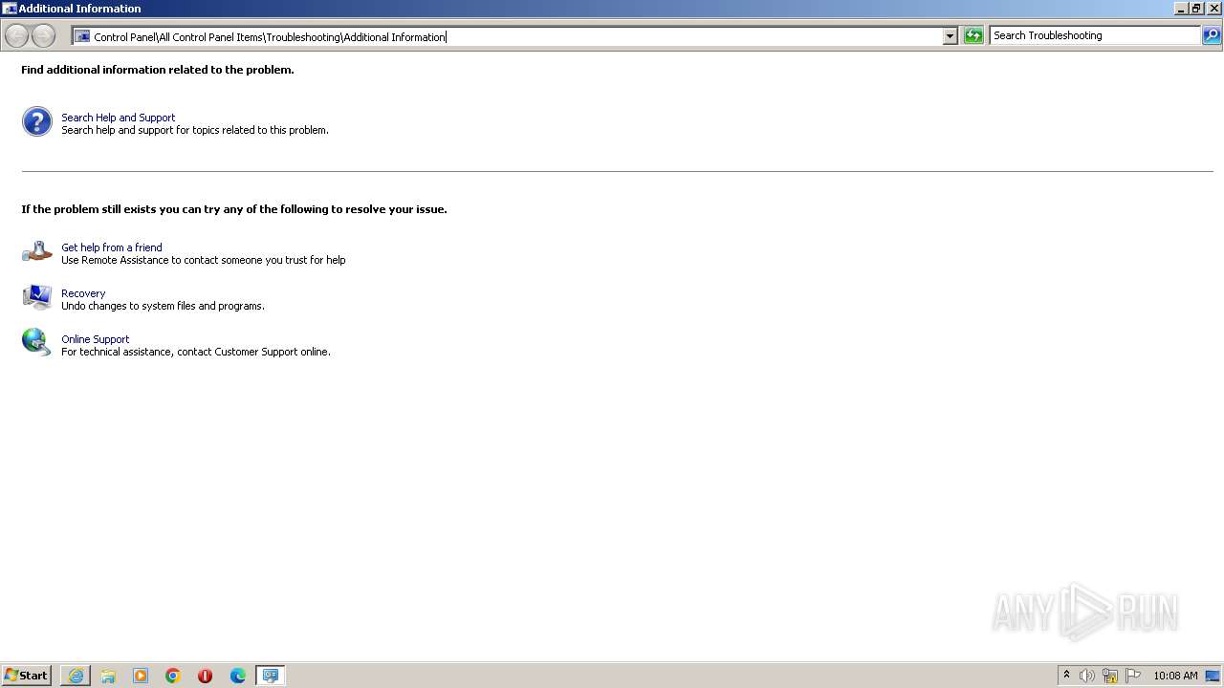Launch Google Chrome from the taskbar
Image resolution: width=1224 pixels, height=688 pixels.
pyautogui.click(x=173, y=676)
